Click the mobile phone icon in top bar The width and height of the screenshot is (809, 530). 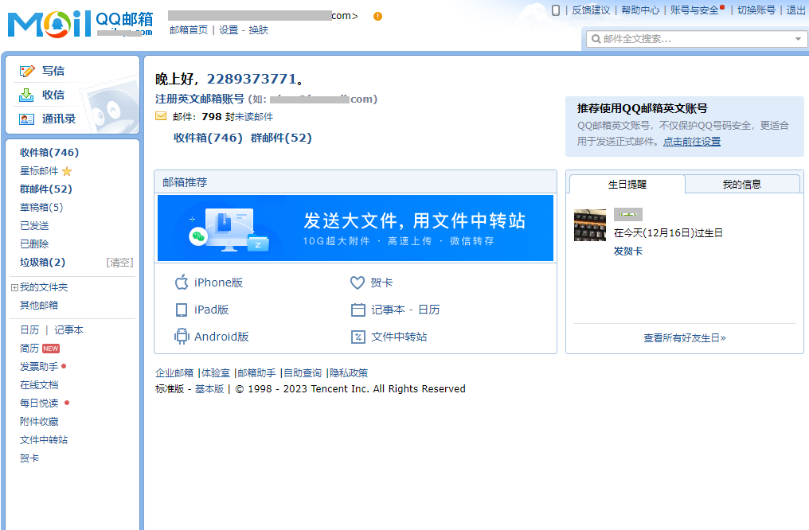coord(556,10)
